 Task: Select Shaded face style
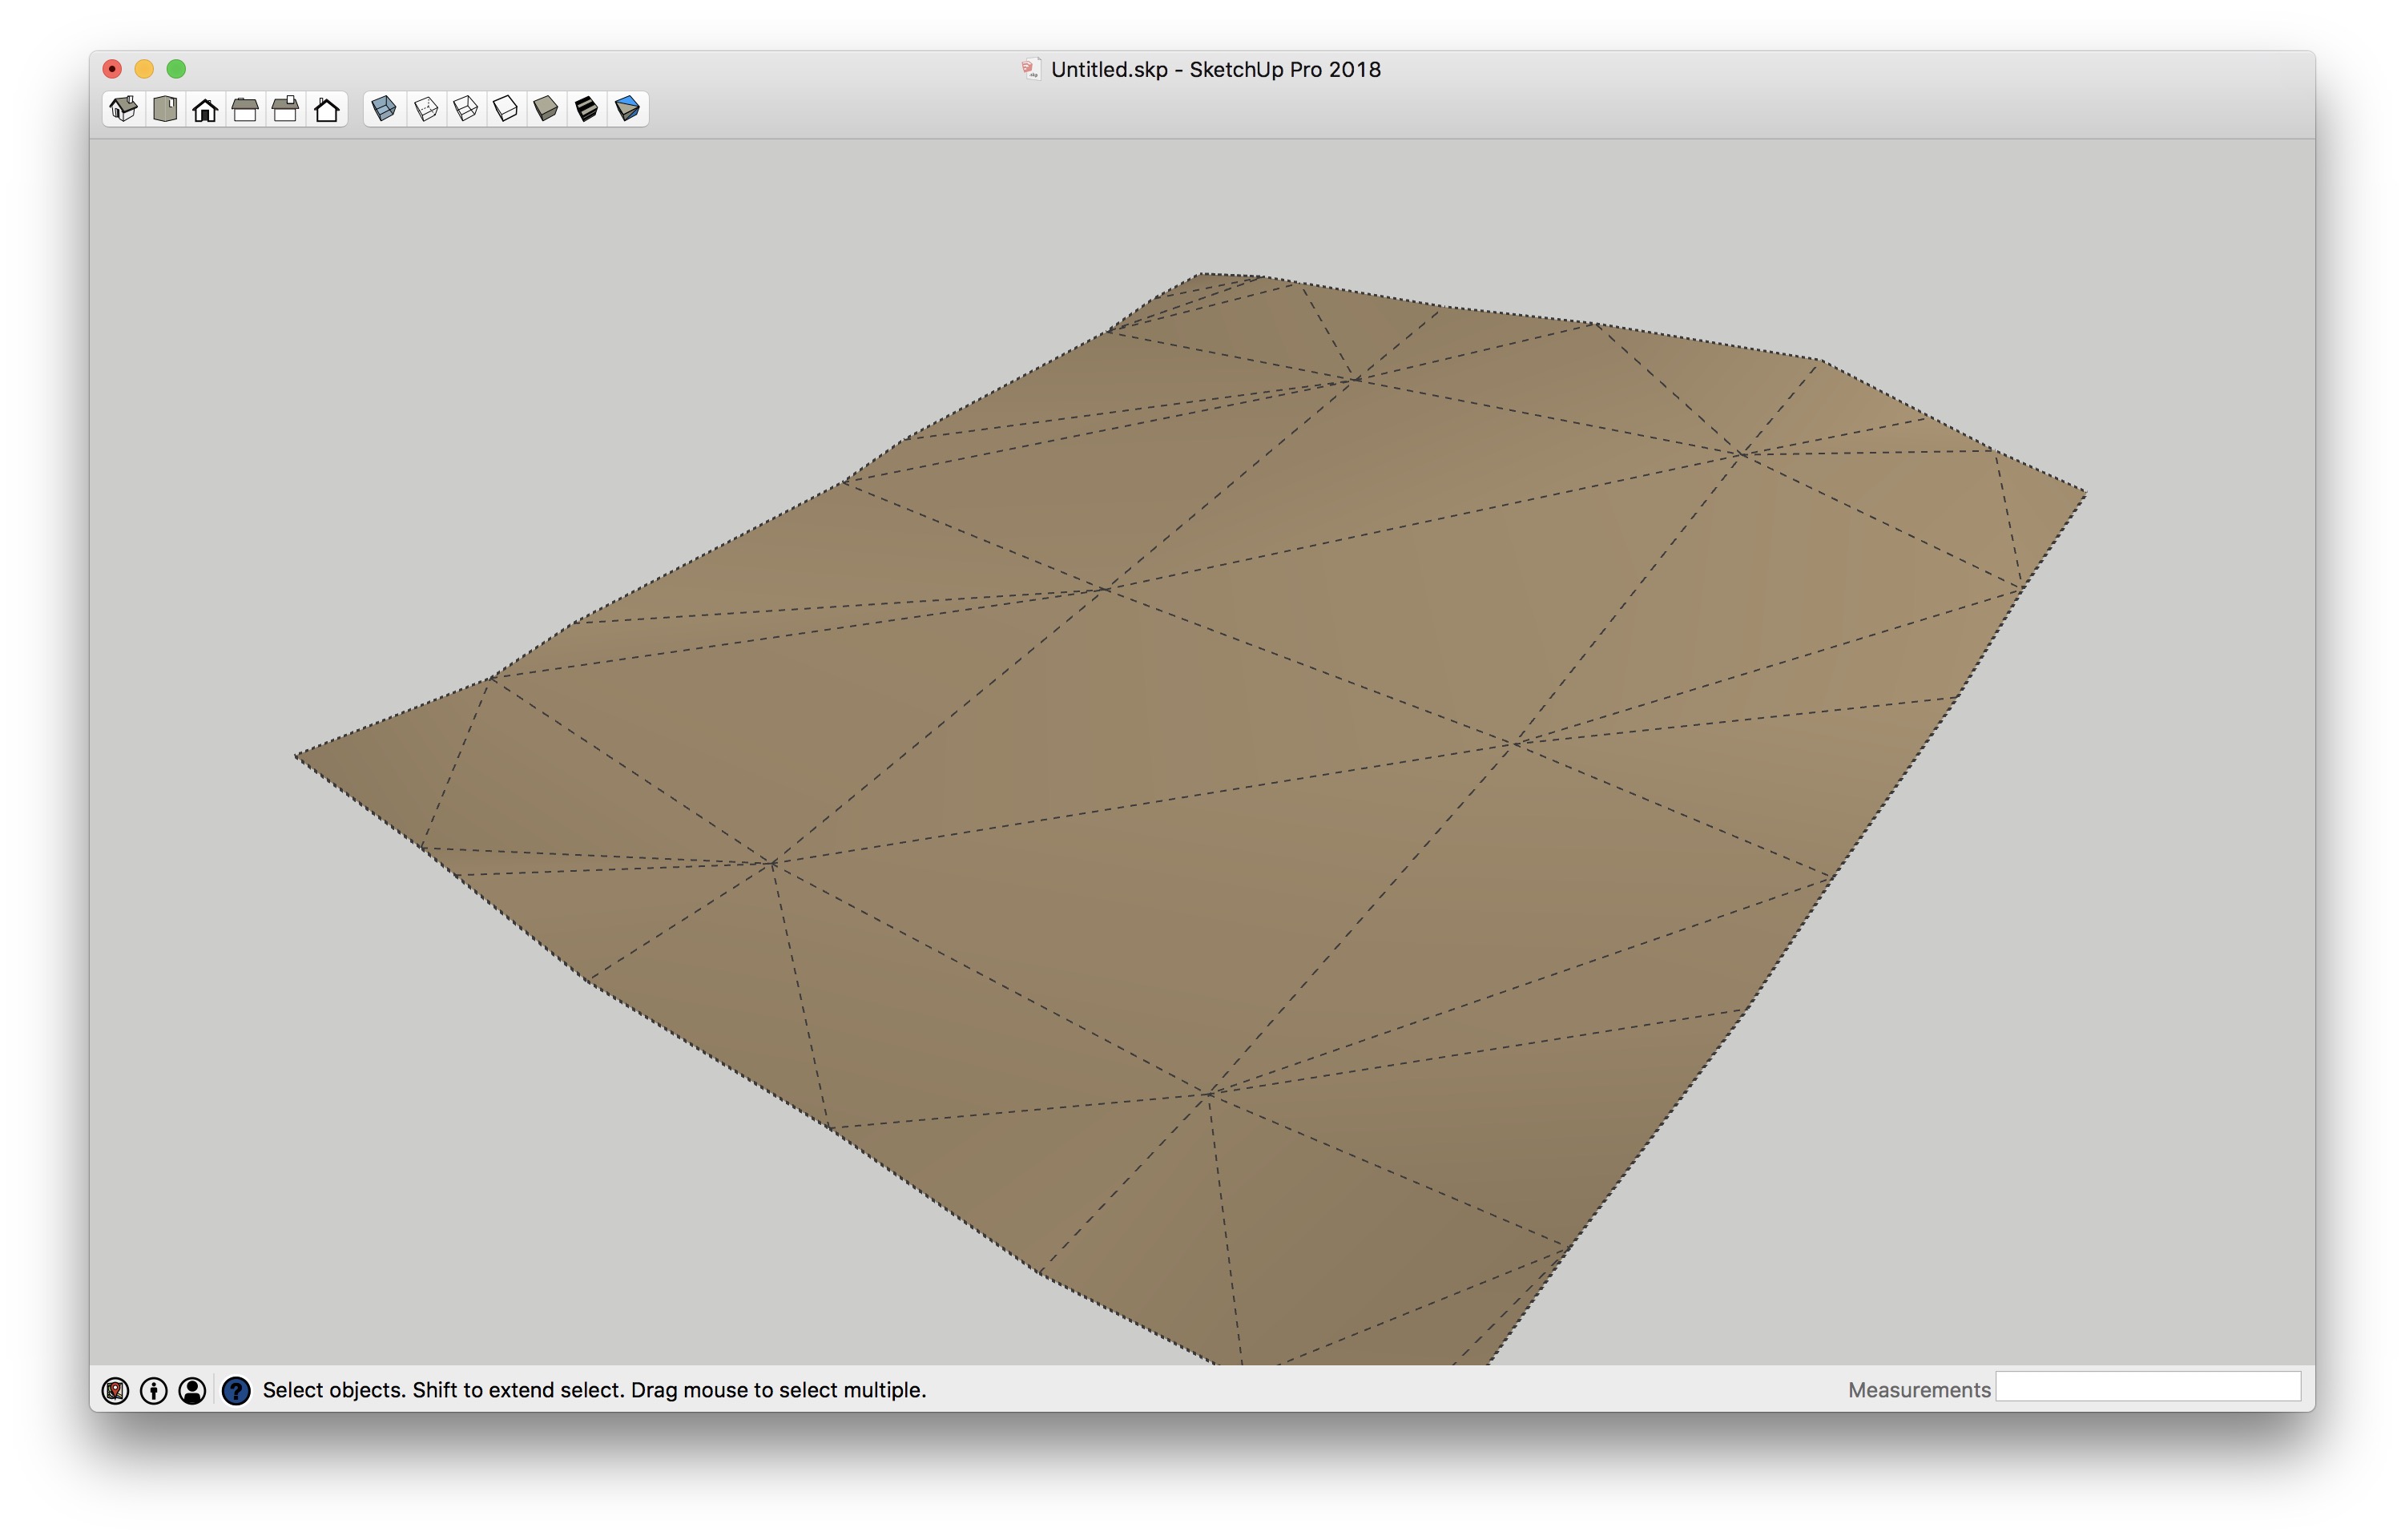[x=546, y=109]
